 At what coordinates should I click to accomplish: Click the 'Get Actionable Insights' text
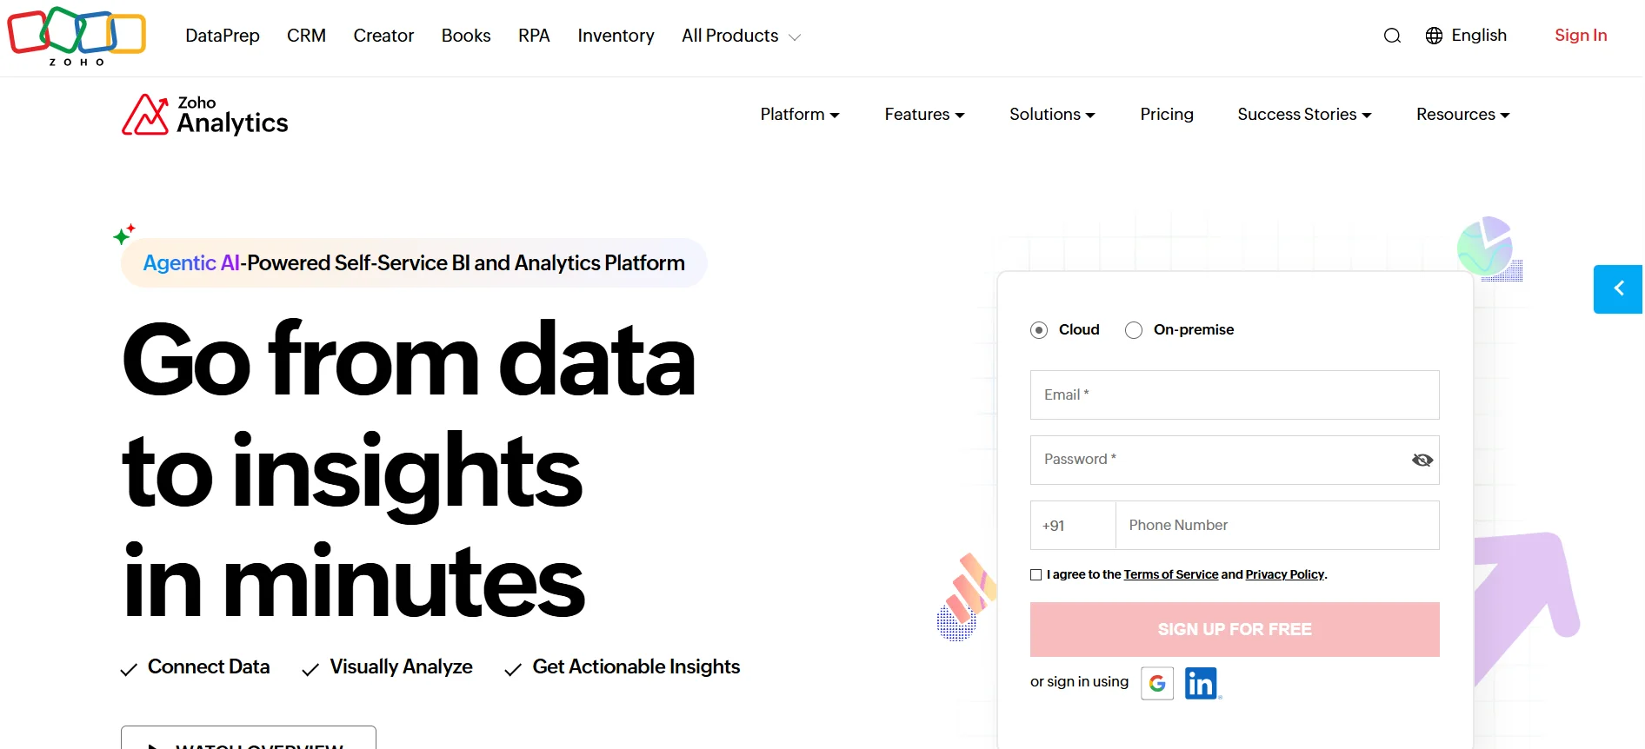tap(636, 667)
